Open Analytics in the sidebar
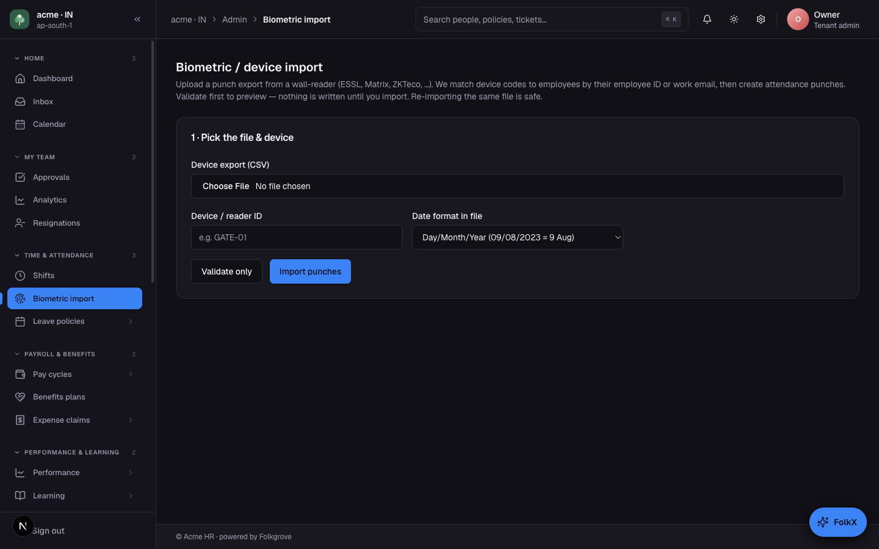 pyautogui.click(x=74, y=200)
